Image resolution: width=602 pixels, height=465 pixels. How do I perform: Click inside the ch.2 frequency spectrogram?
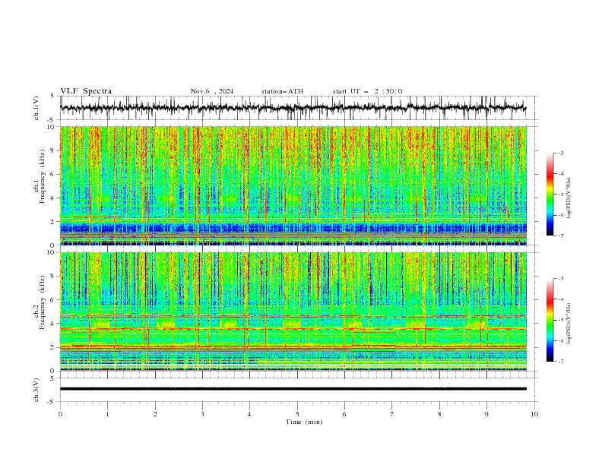coord(293,312)
